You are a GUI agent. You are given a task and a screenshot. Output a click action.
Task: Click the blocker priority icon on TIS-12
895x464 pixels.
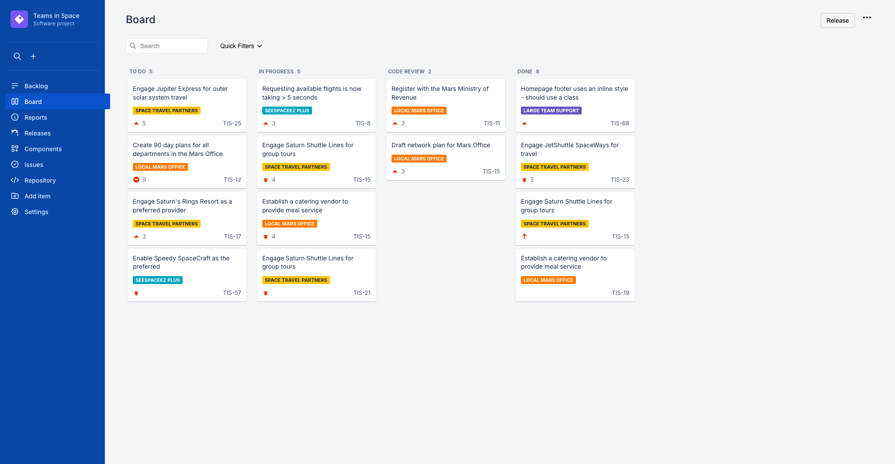(136, 180)
